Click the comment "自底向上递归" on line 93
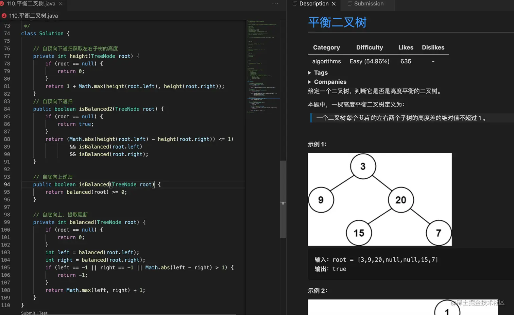 [53, 177]
